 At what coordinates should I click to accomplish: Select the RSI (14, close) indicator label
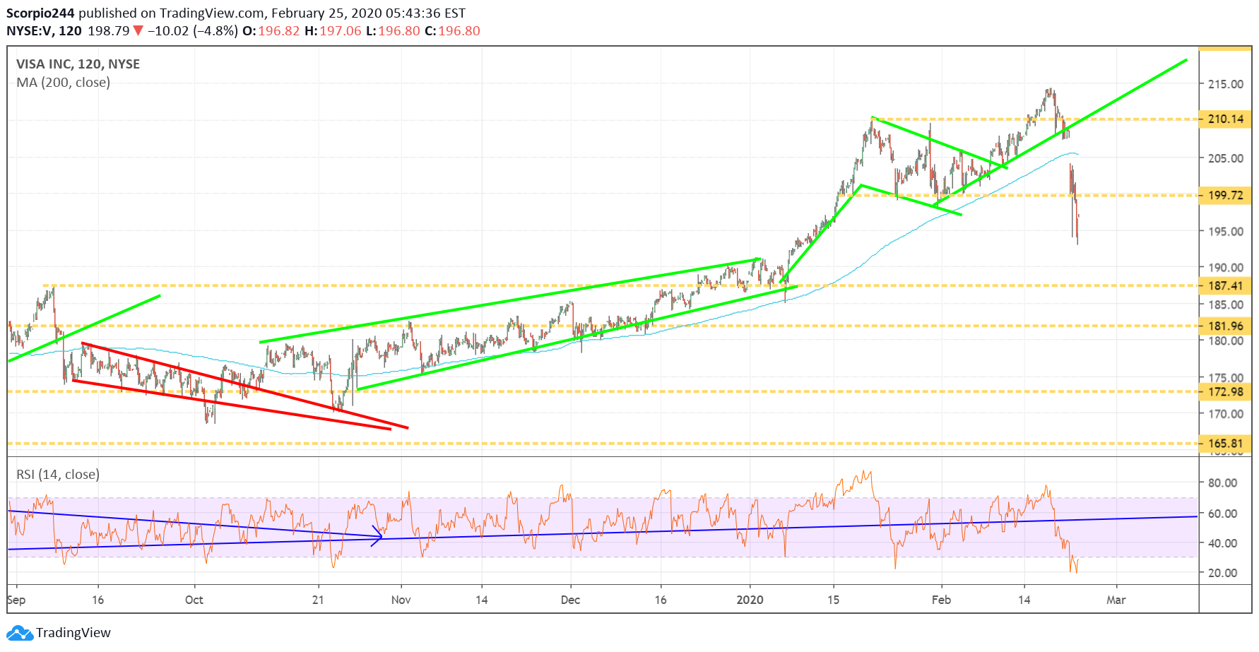pyautogui.click(x=58, y=475)
